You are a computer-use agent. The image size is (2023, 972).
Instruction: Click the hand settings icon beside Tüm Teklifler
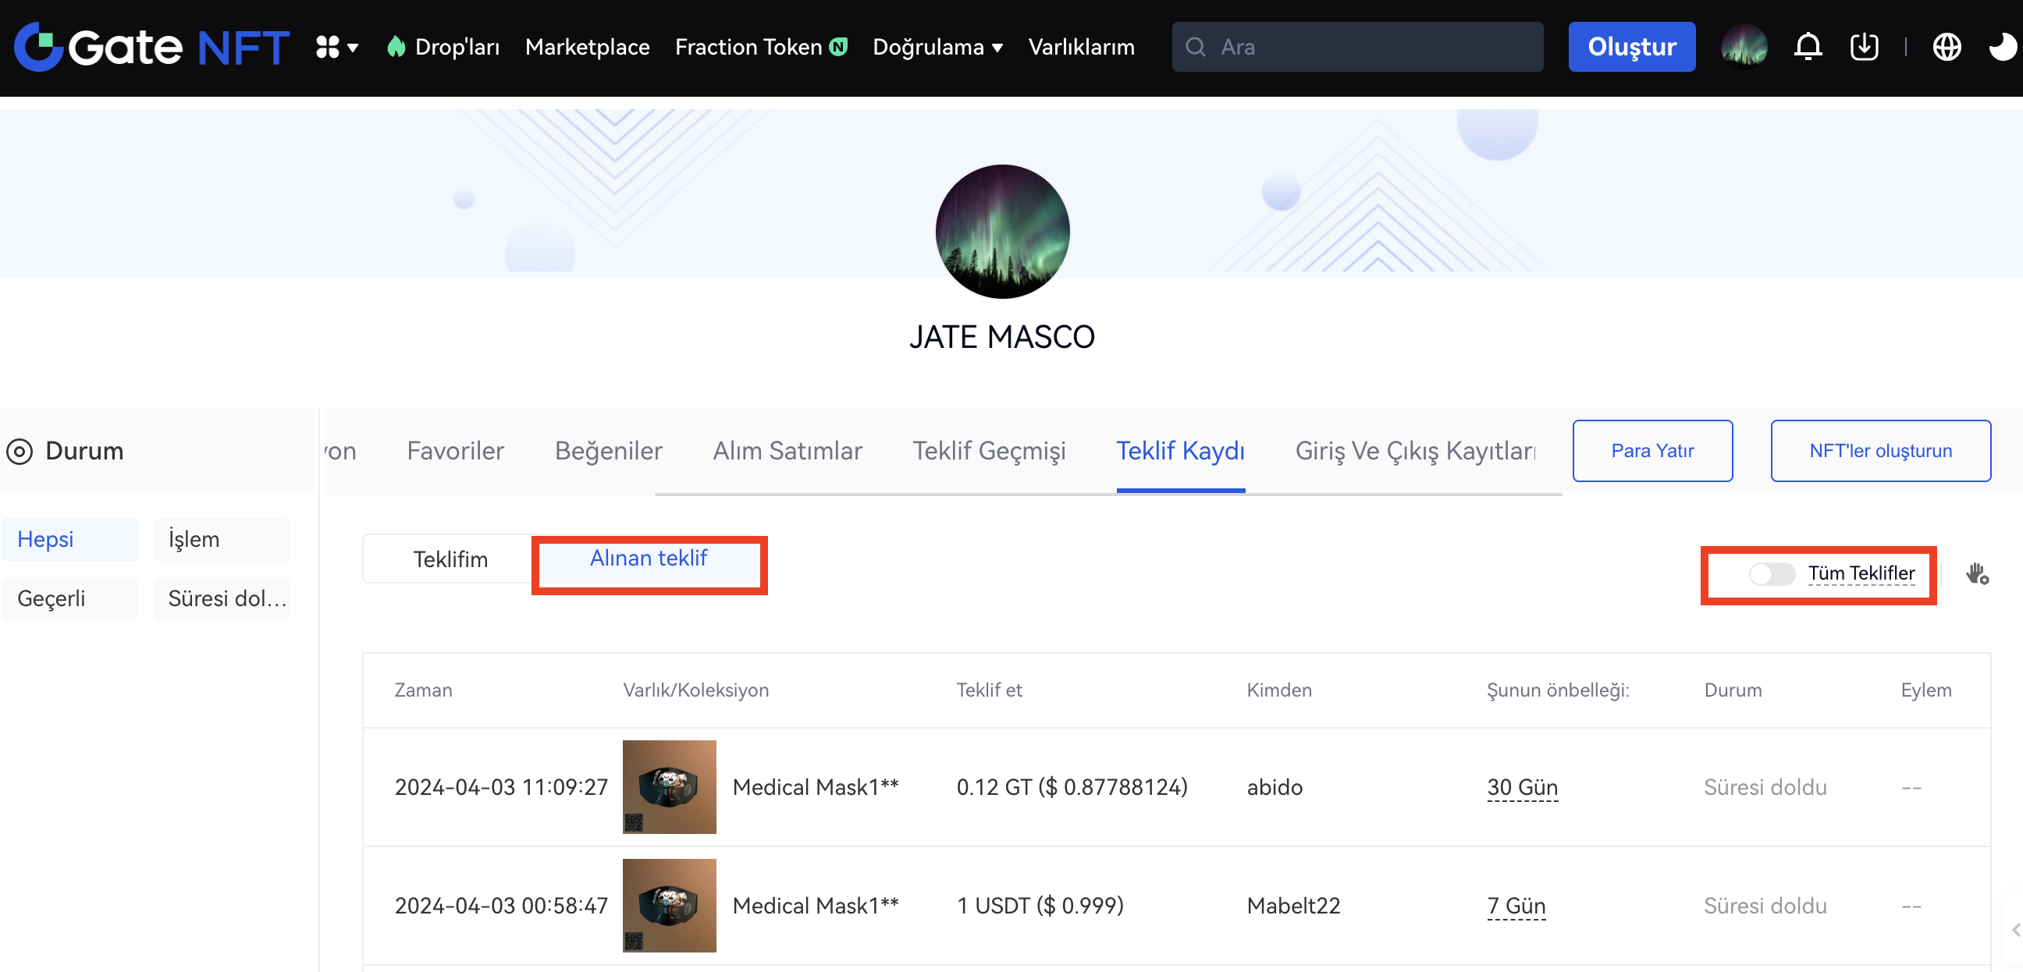(1977, 574)
